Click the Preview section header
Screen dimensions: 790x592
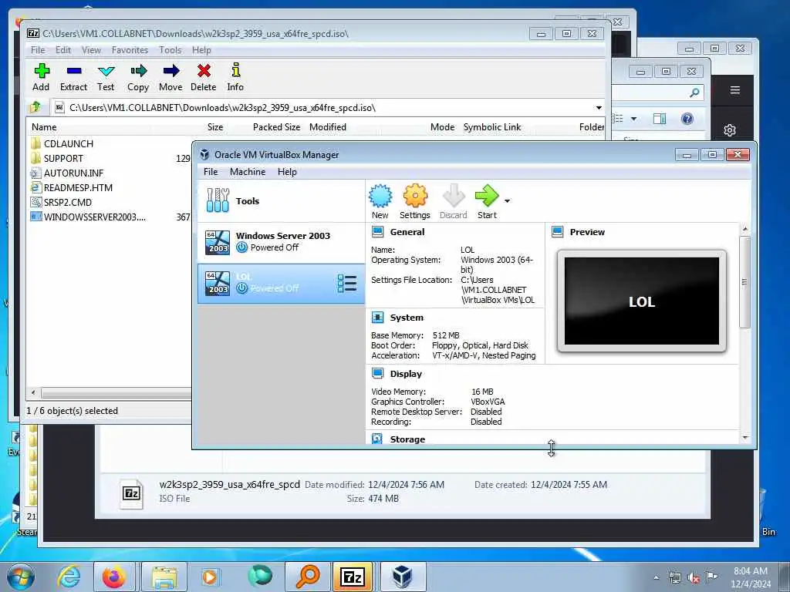tap(587, 232)
